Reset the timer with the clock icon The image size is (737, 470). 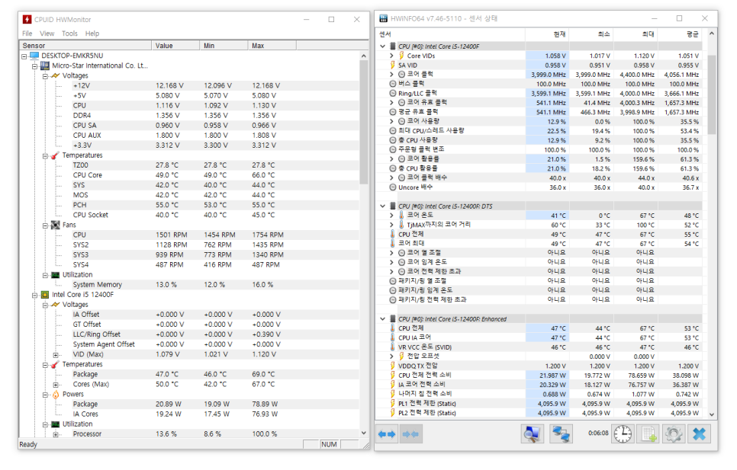click(623, 434)
